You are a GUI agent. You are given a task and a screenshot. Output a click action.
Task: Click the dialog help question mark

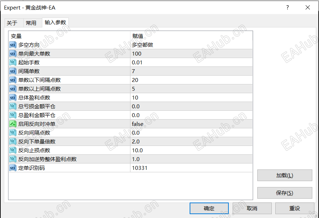(x=287, y=7)
